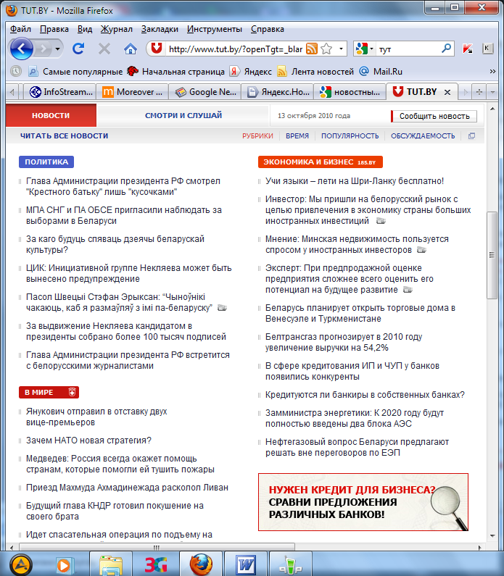Viewport: 504px width, 576px height.
Task: Switch to the Яндекс.Новости tab
Action: click(x=278, y=92)
